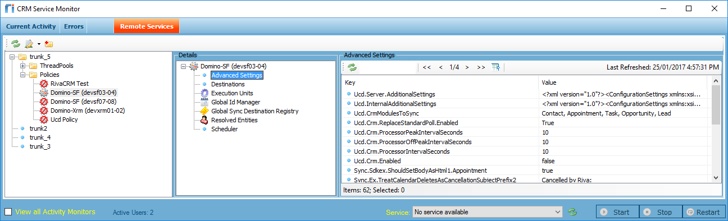Go to next page with > button
Viewport: 728px width, 221px height.
tap(467, 67)
